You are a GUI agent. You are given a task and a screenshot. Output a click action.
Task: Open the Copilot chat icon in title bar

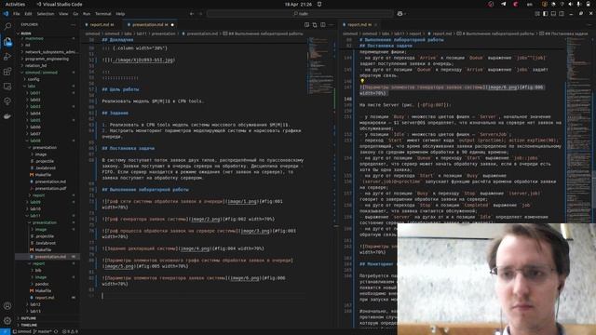pyautogui.click(x=400, y=14)
